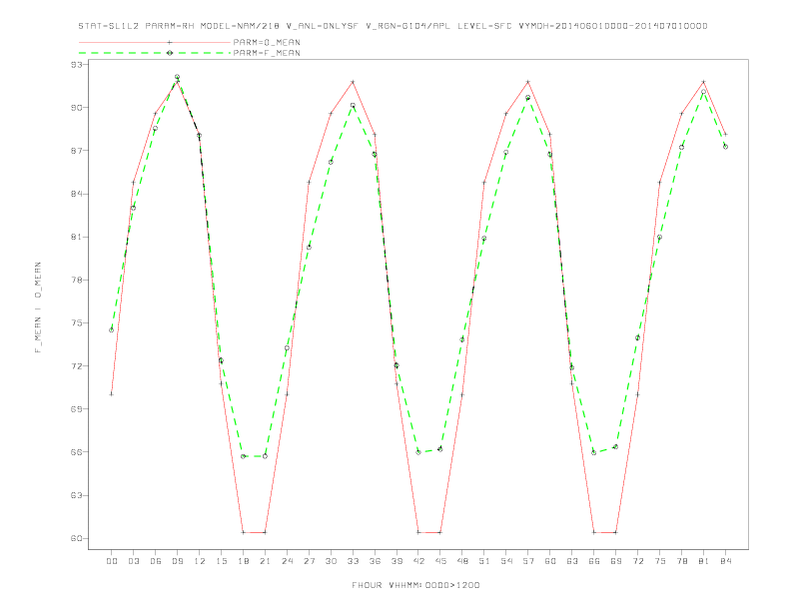
Task: Click the 'FHOUR VHHMM=0000>1200' axis title
Action: [x=415, y=585]
